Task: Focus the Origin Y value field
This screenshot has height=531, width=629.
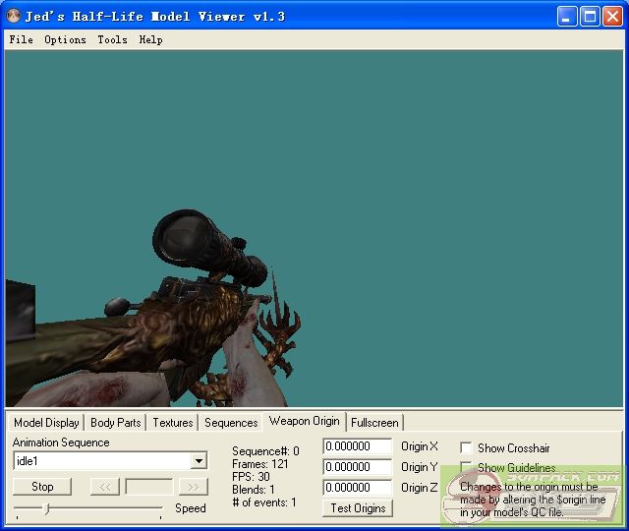Action: click(x=357, y=467)
